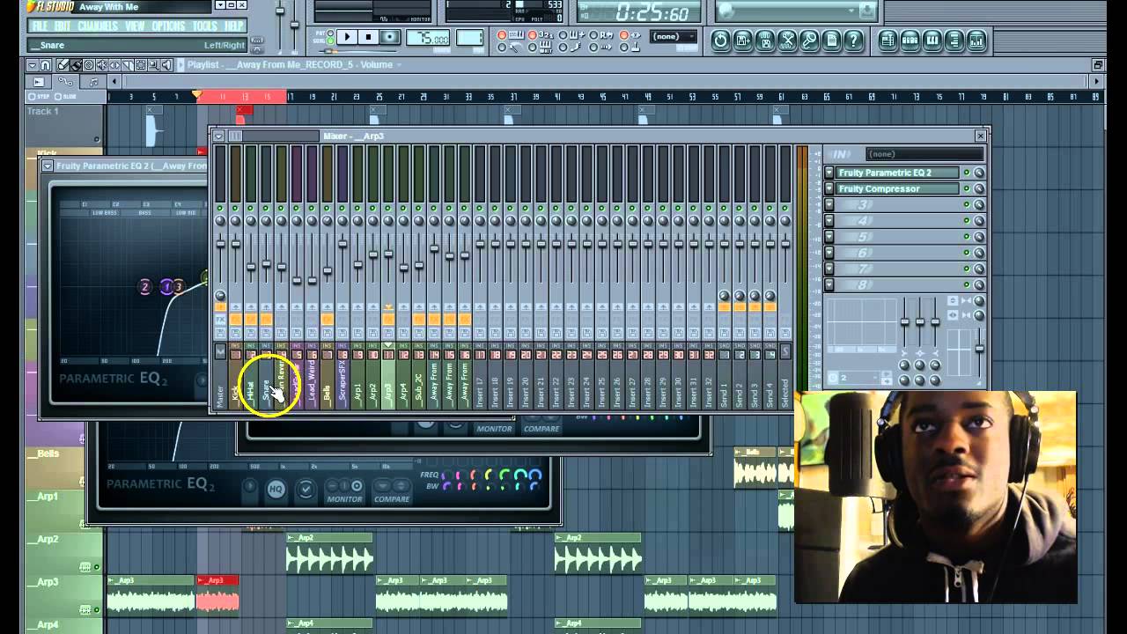This screenshot has width=1127, height=634.
Task: Click the tempo field showing 75.000
Action: [x=428, y=38]
